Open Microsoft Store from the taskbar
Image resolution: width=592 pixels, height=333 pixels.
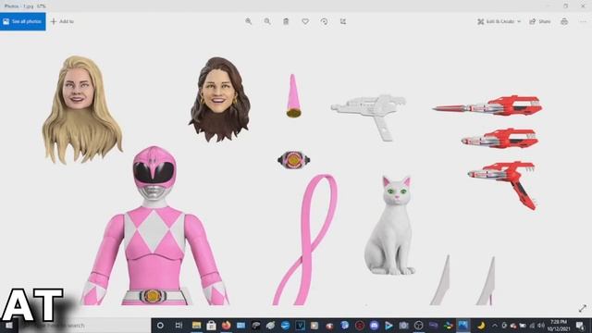(x=211, y=325)
